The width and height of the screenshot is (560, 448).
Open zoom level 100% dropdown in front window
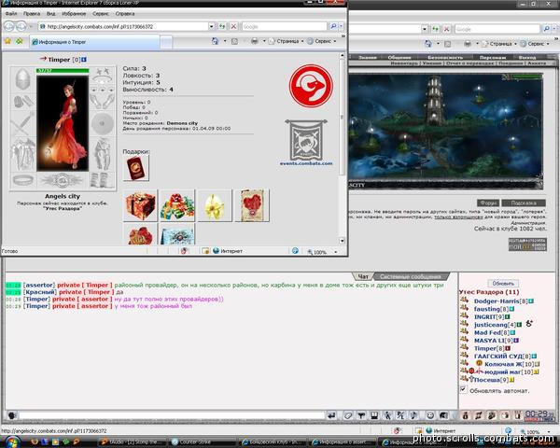point(336,252)
